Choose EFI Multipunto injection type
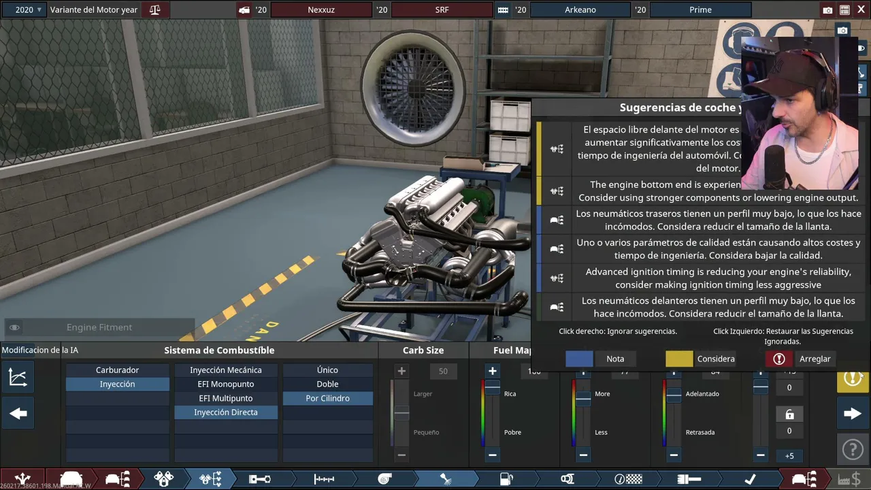The image size is (871, 490). [226, 398]
